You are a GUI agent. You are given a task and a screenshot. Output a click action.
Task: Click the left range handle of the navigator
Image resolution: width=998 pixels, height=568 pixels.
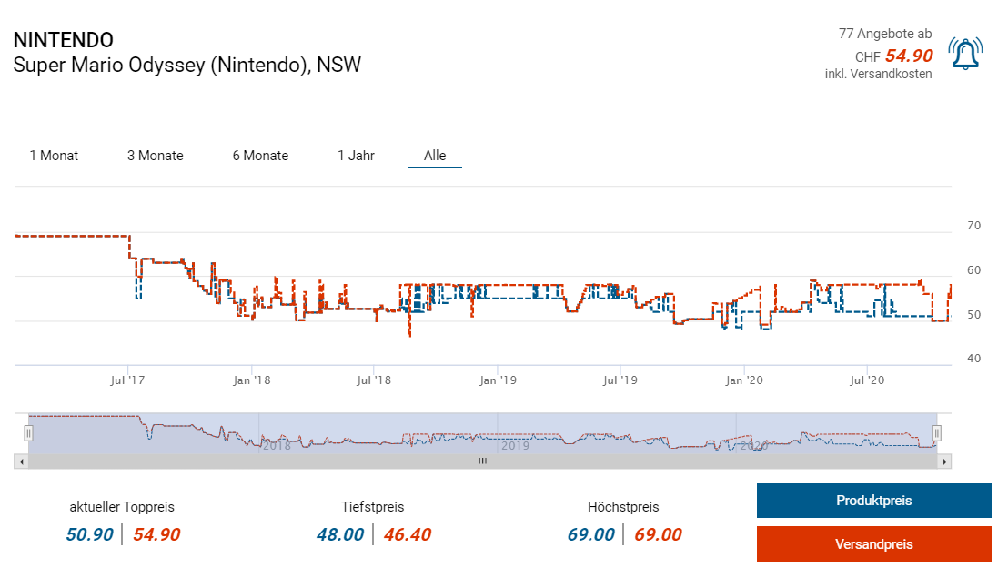(x=28, y=433)
